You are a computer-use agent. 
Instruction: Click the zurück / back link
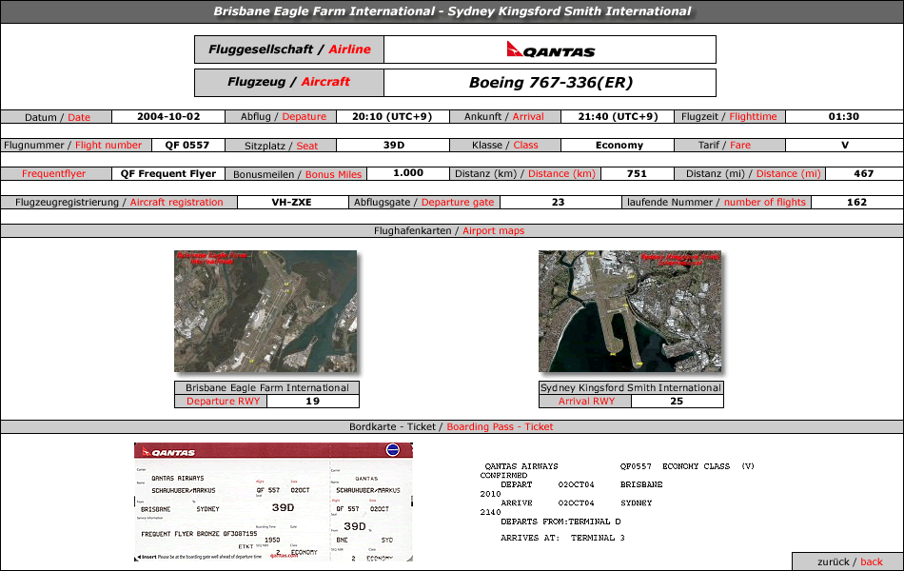pyautogui.click(x=849, y=561)
